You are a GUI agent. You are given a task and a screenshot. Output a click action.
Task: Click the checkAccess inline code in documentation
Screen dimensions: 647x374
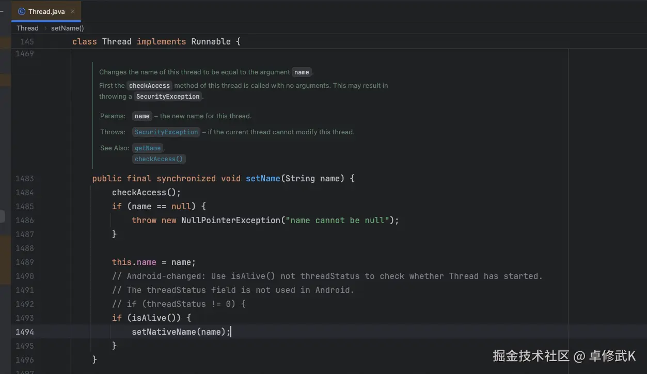point(149,86)
